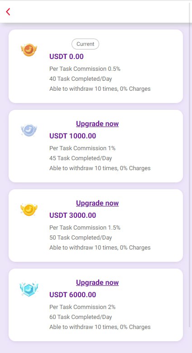Select the USDT 1000.00 price heading
Image resolution: width=192 pixels, height=353 pixels.
73,136
